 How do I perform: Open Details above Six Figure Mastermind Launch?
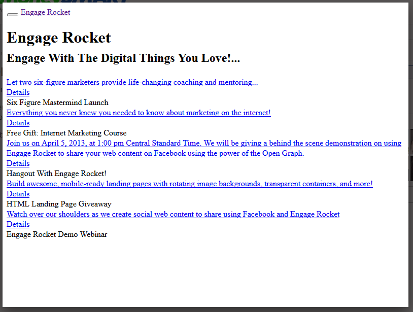(18, 92)
